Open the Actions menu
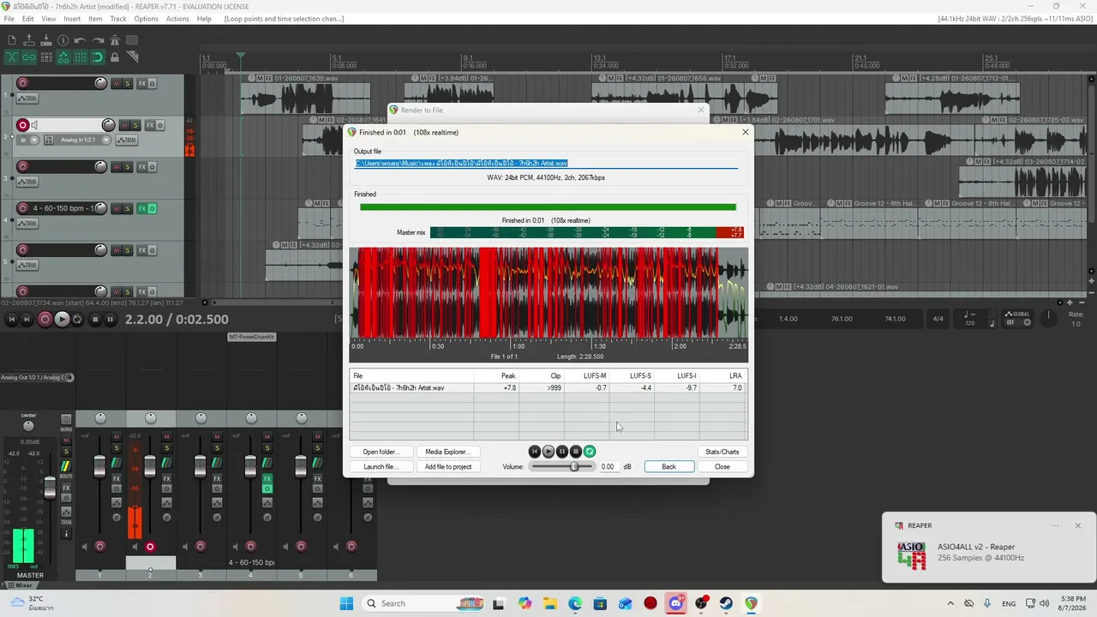This screenshot has height=617, width=1097. (x=177, y=19)
